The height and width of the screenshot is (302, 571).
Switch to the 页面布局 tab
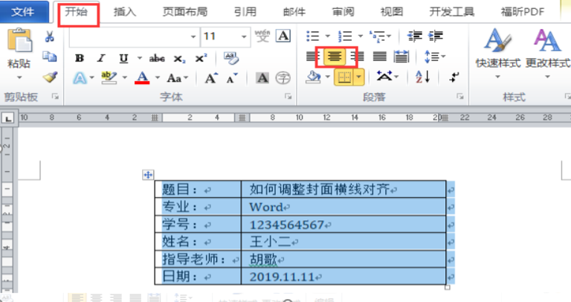click(x=185, y=12)
